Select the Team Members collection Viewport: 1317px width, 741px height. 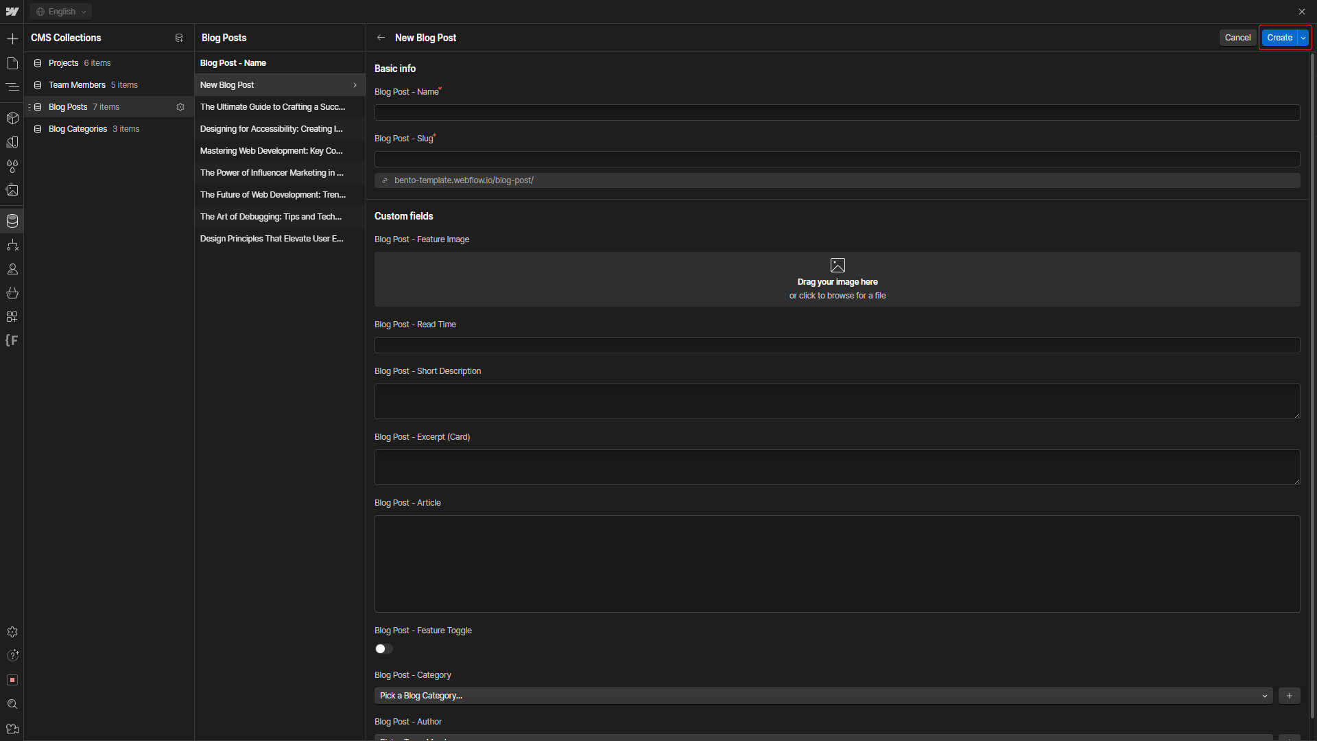coord(77,85)
